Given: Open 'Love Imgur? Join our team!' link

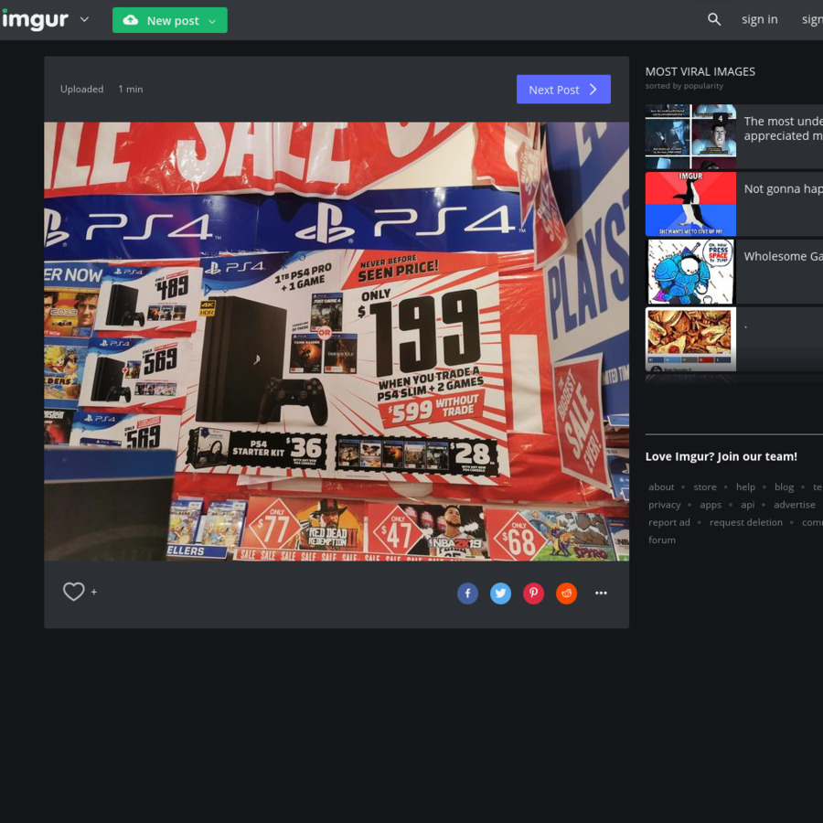Looking at the screenshot, I should [721, 456].
